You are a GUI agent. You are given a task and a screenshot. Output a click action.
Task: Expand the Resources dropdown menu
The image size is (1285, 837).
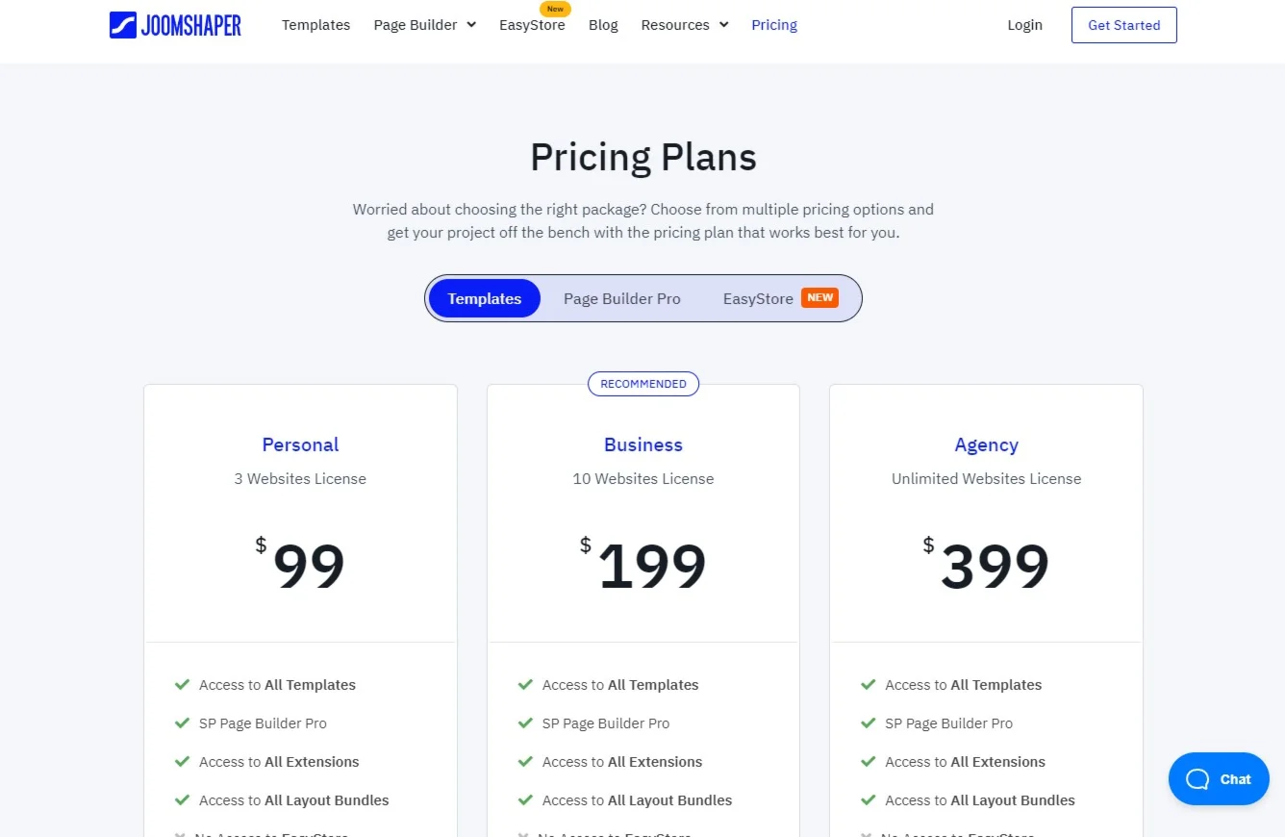coord(685,25)
